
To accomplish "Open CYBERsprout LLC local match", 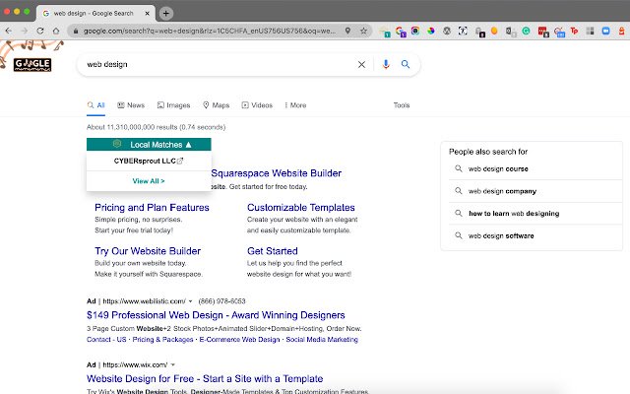I will click(145, 161).
